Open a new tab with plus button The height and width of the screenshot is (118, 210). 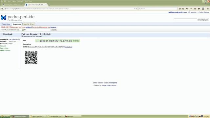click(50, 5)
